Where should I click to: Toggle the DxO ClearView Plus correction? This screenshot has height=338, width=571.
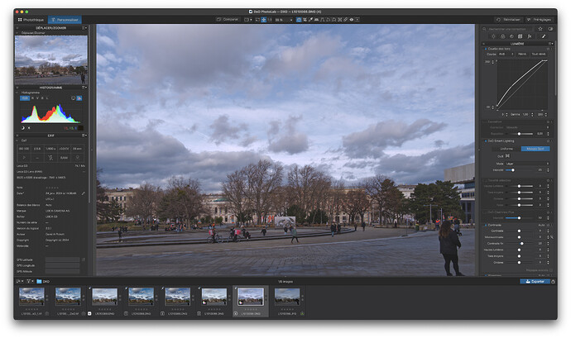pos(486,212)
